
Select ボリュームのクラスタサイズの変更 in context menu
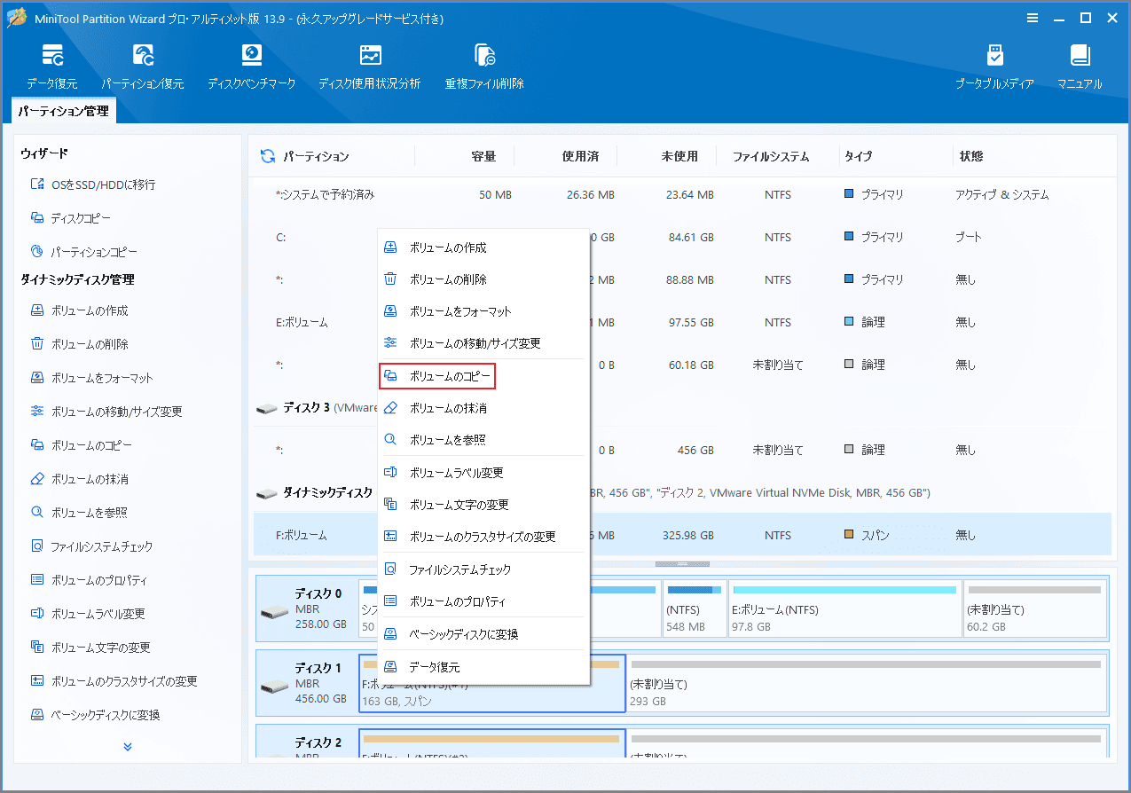pyautogui.click(x=483, y=537)
